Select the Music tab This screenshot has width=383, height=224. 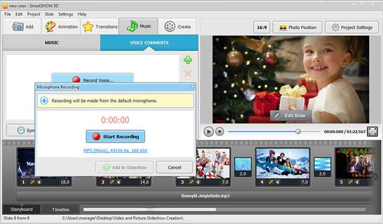pos(139,26)
